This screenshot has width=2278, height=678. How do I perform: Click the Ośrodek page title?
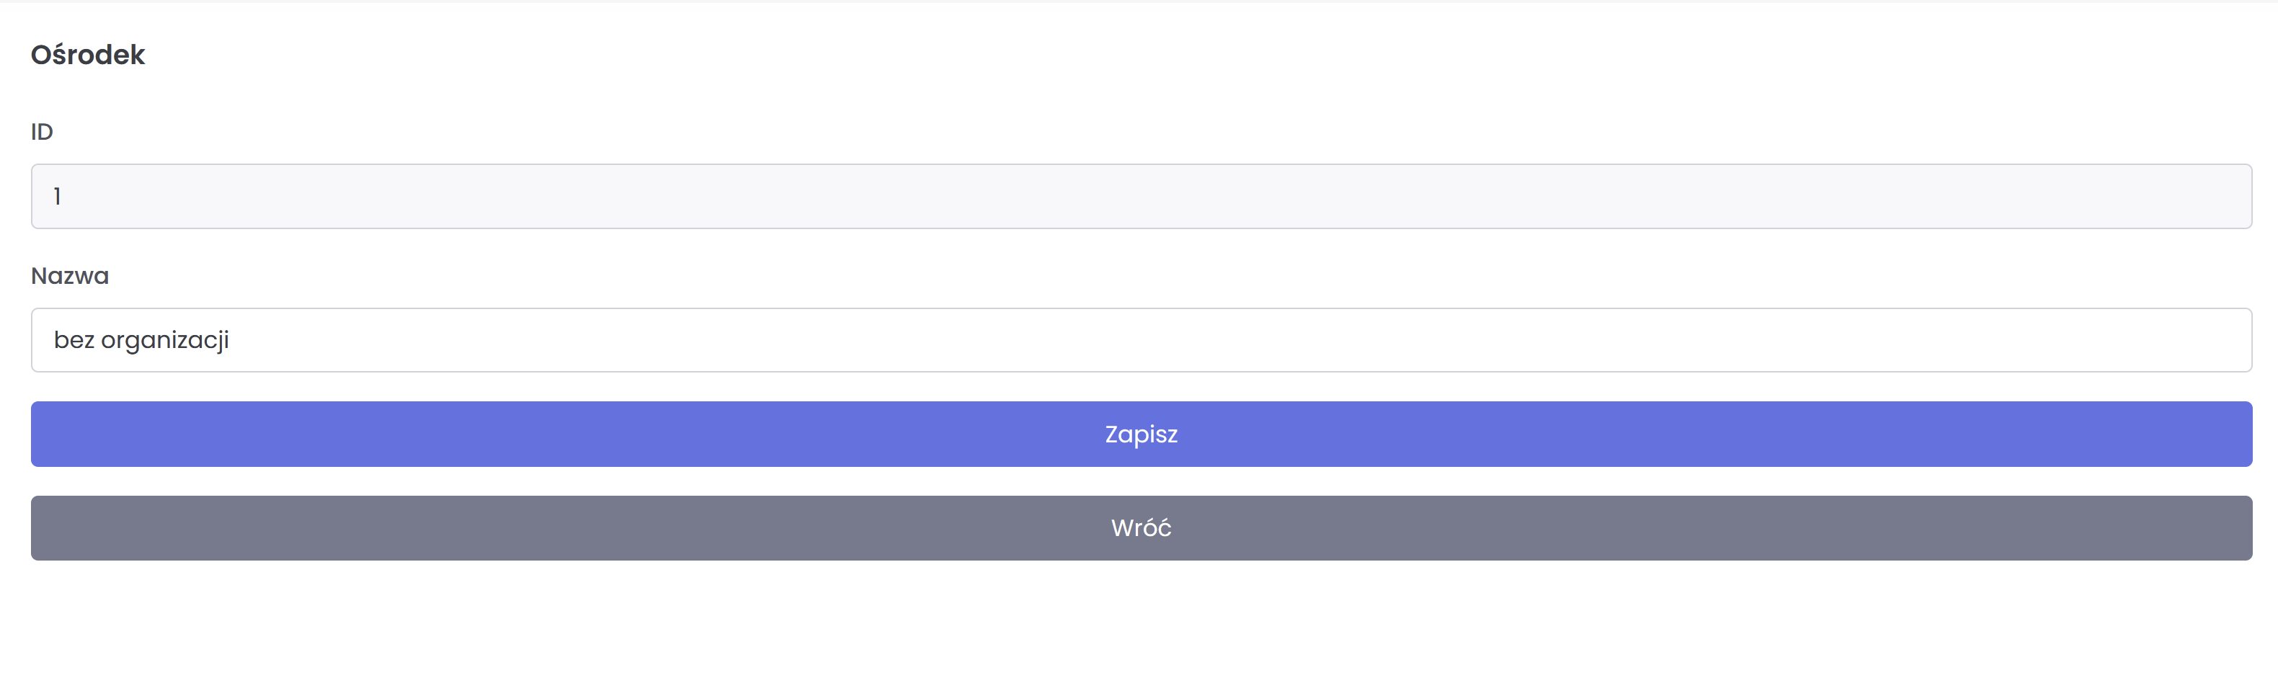tap(87, 55)
